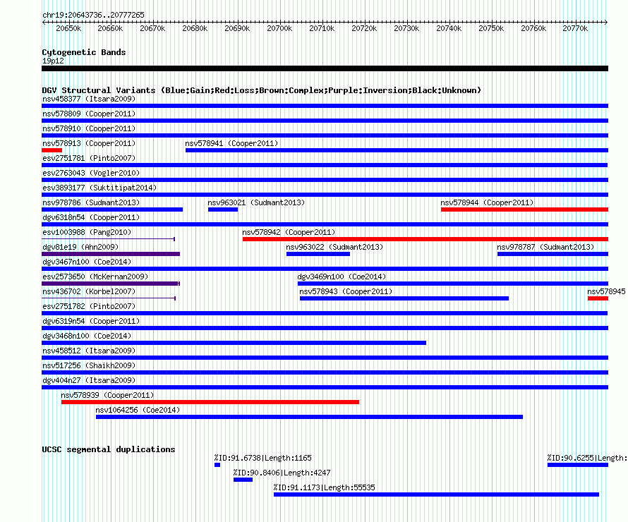Click the nsv458377 (Itsara2009) variant label
Viewport: 628px width, 522px height.
click(89, 99)
